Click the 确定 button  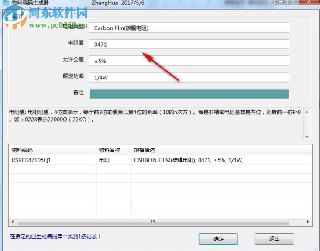(x=218, y=239)
